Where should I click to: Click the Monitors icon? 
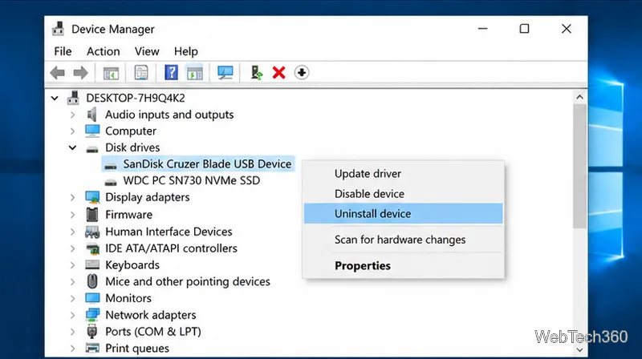click(x=92, y=298)
